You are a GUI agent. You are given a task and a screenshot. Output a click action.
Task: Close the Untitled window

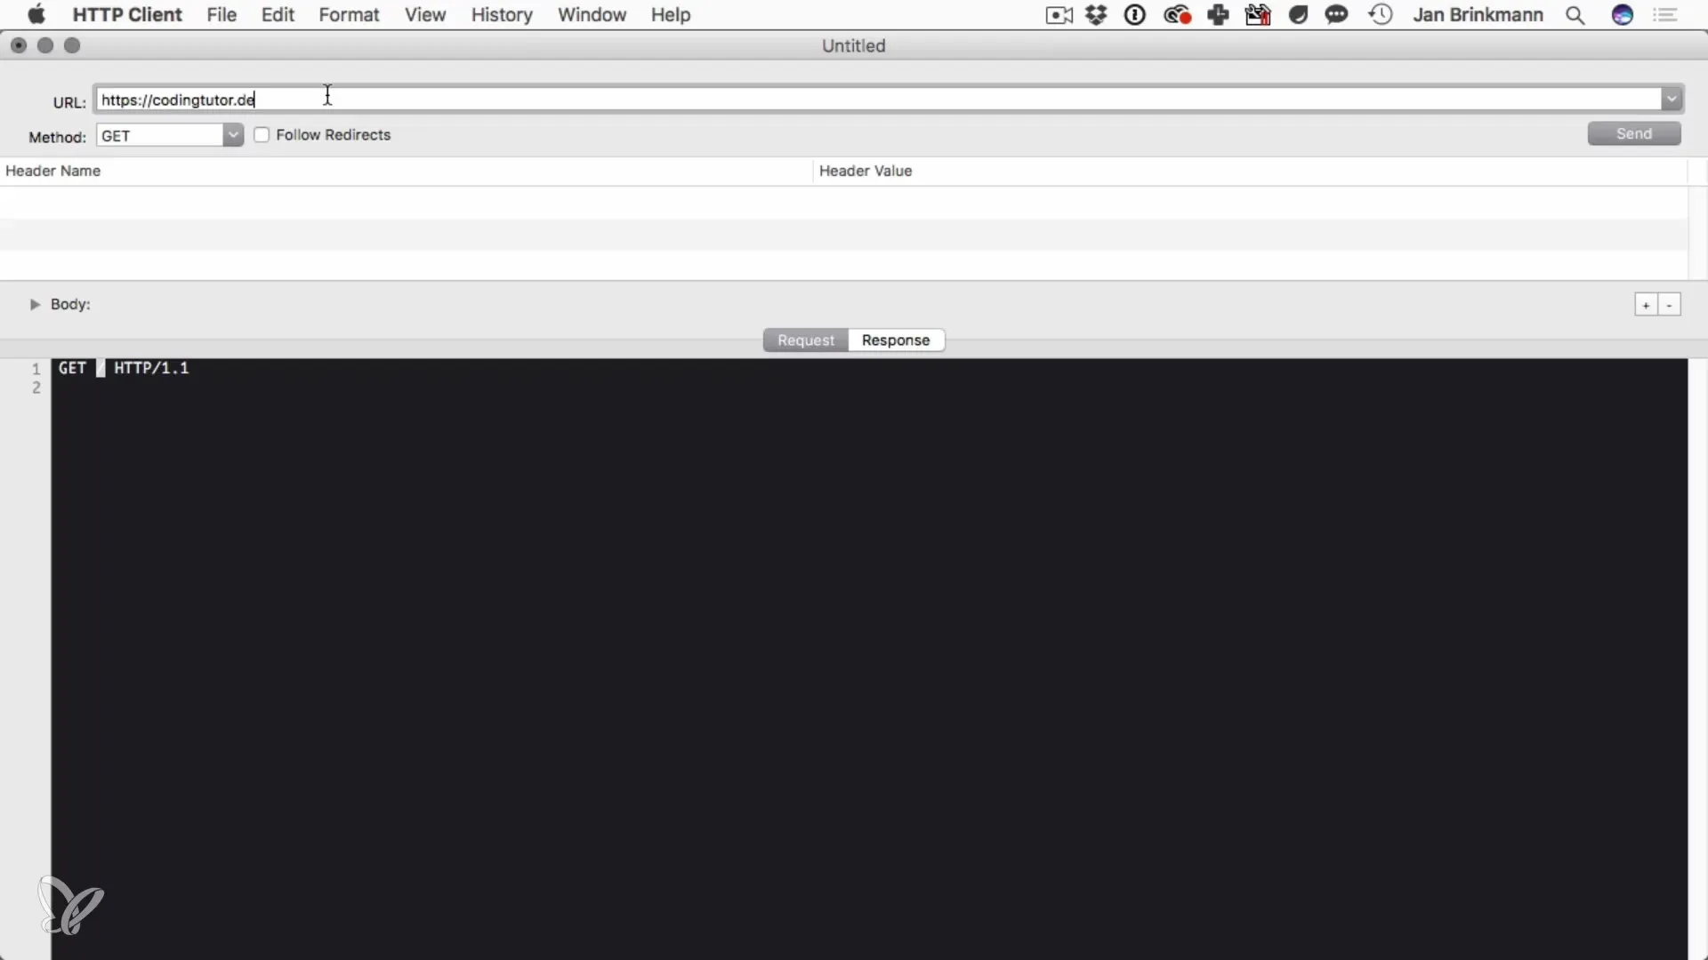(19, 45)
